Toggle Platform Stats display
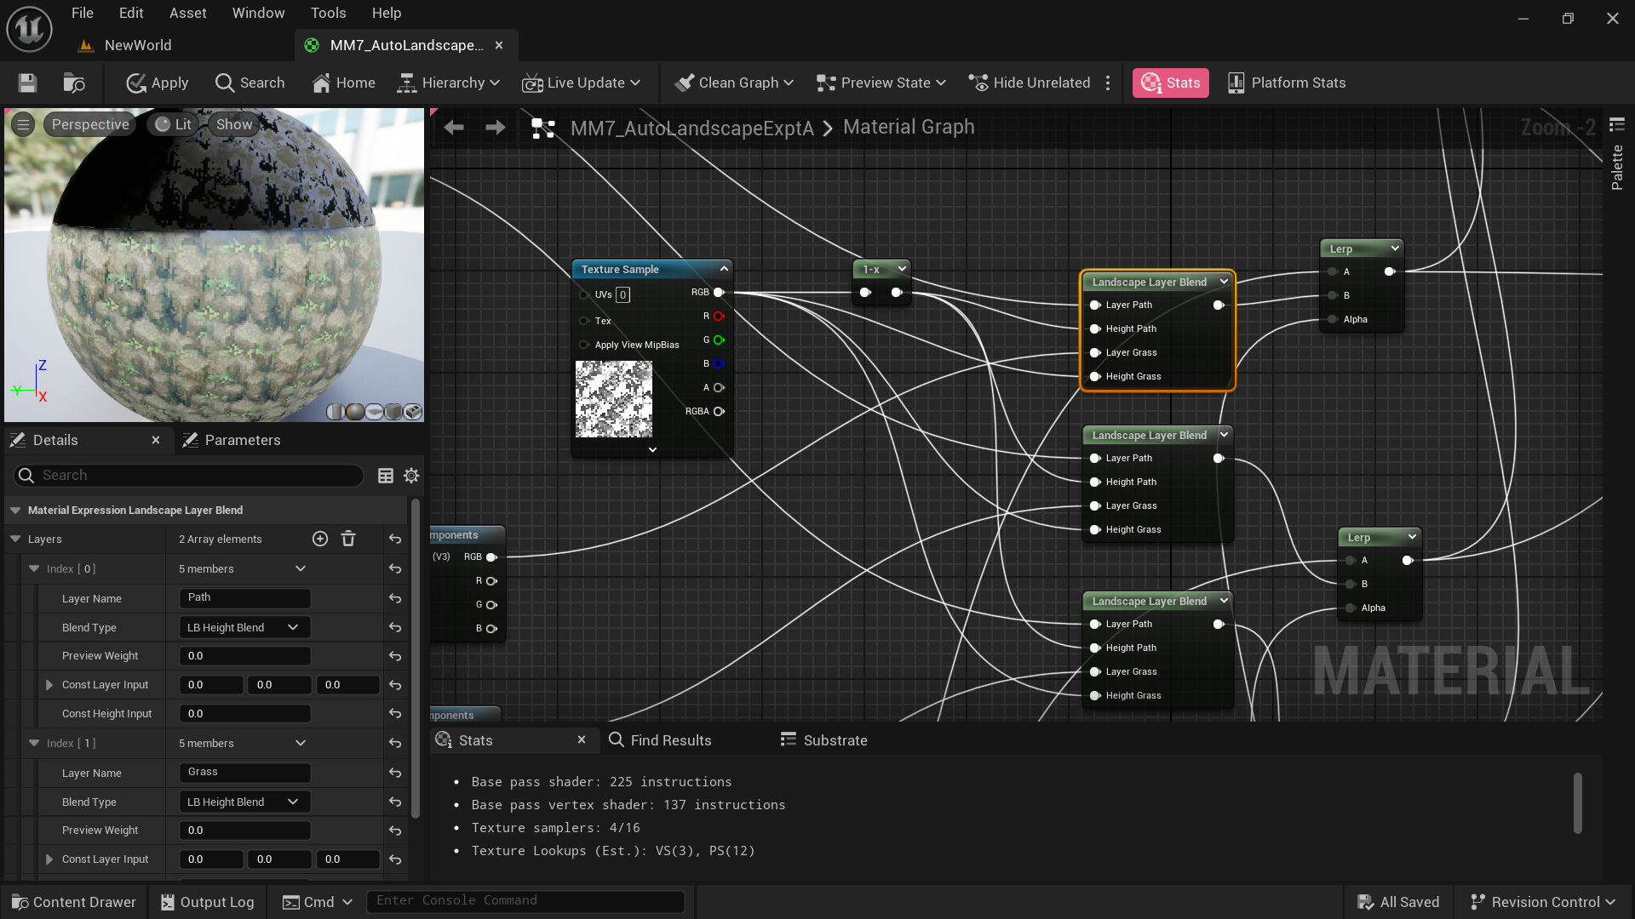The height and width of the screenshot is (919, 1635). 1287,83
